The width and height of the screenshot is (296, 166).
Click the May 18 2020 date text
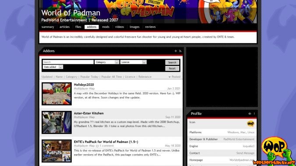[x=173, y=146]
